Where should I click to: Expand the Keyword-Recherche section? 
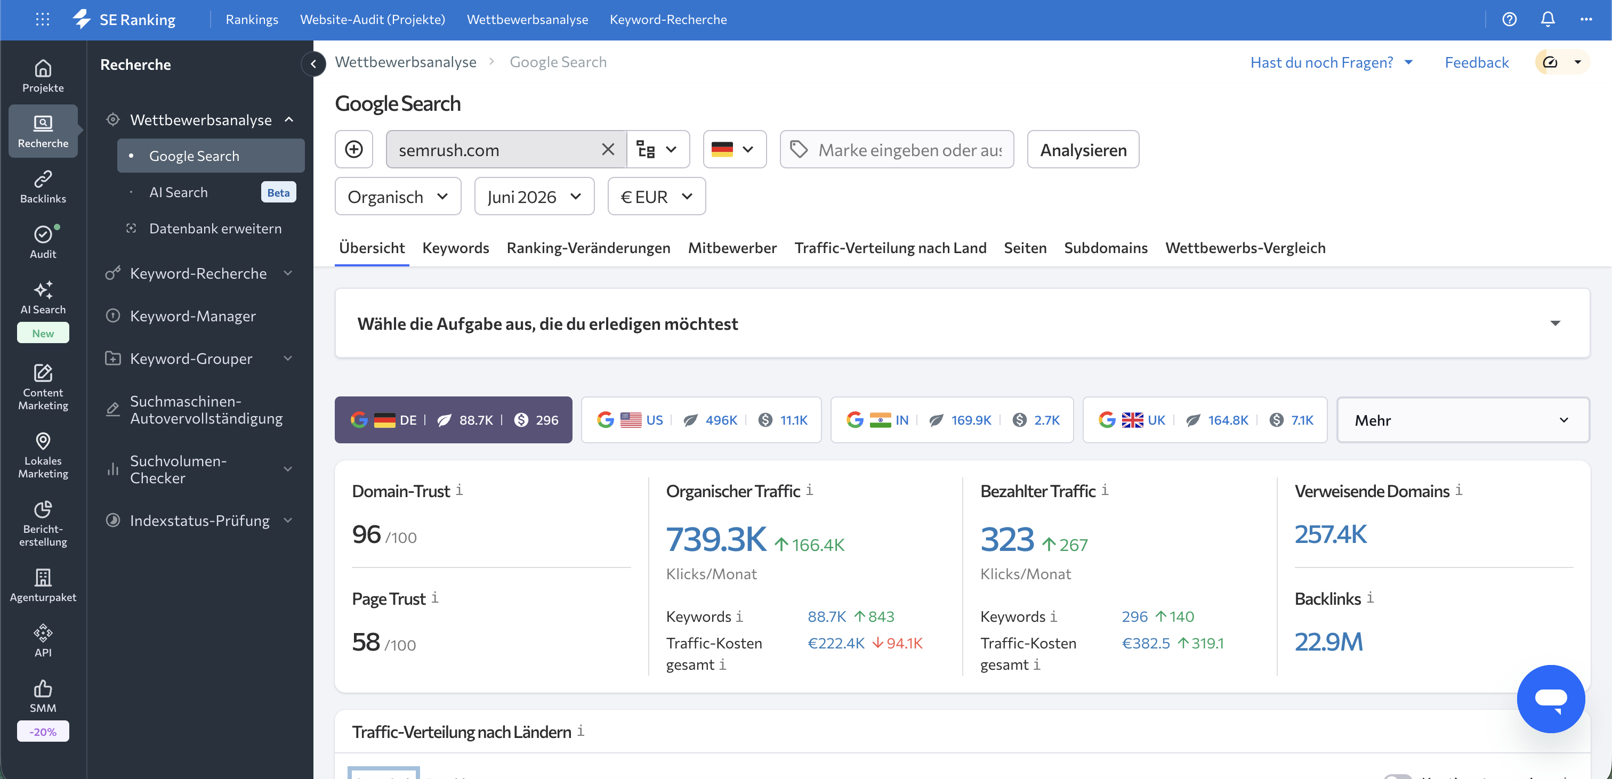pyautogui.click(x=288, y=273)
